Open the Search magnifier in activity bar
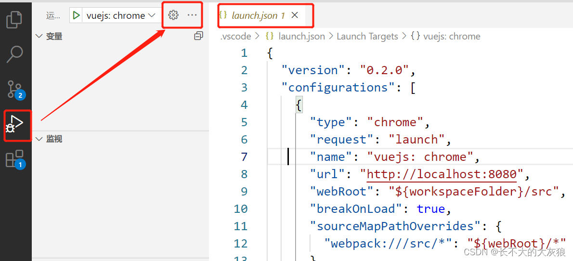 14,54
